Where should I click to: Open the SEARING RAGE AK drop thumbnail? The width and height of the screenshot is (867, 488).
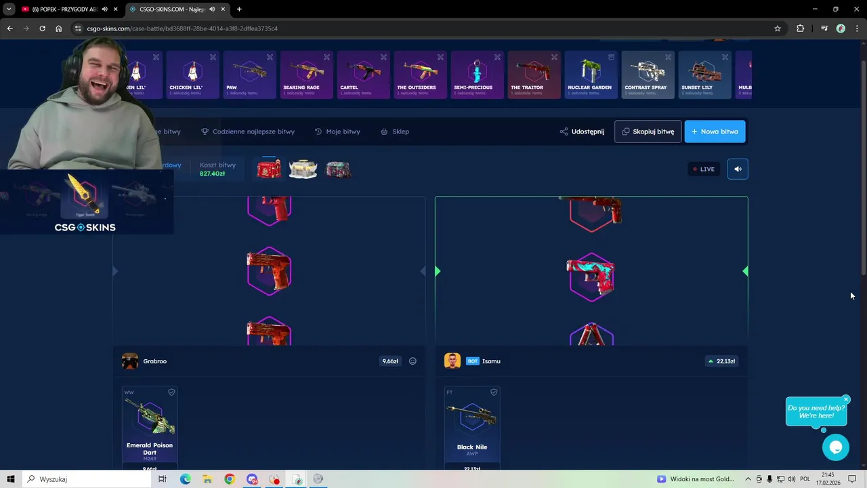tap(307, 75)
